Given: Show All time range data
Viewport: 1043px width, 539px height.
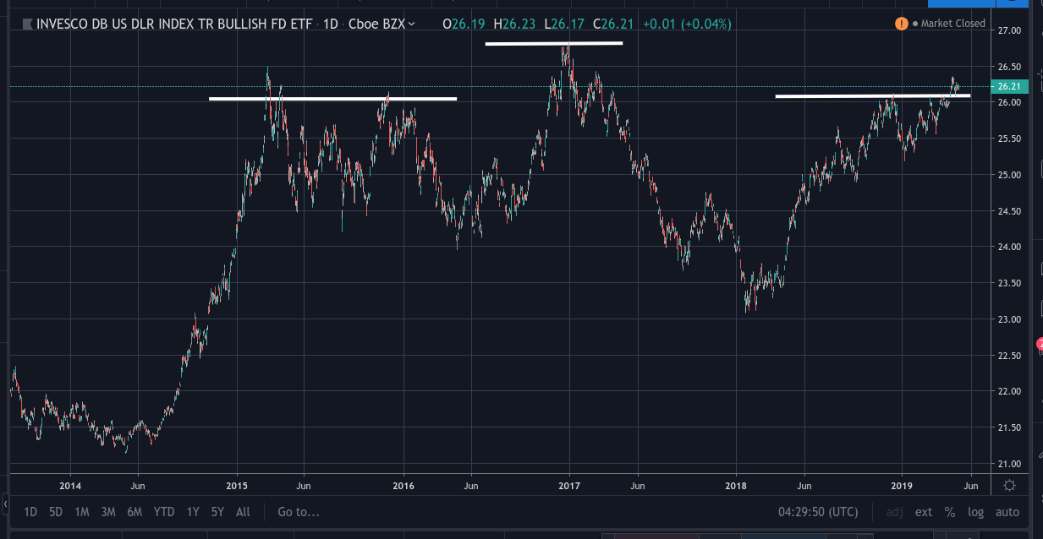Looking at the screenshot, I should tap(243, 512).
